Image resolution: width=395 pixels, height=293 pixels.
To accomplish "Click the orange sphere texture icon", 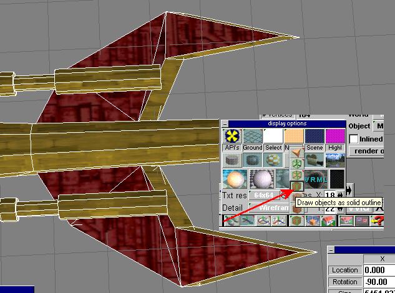I will tap(233, 179).
